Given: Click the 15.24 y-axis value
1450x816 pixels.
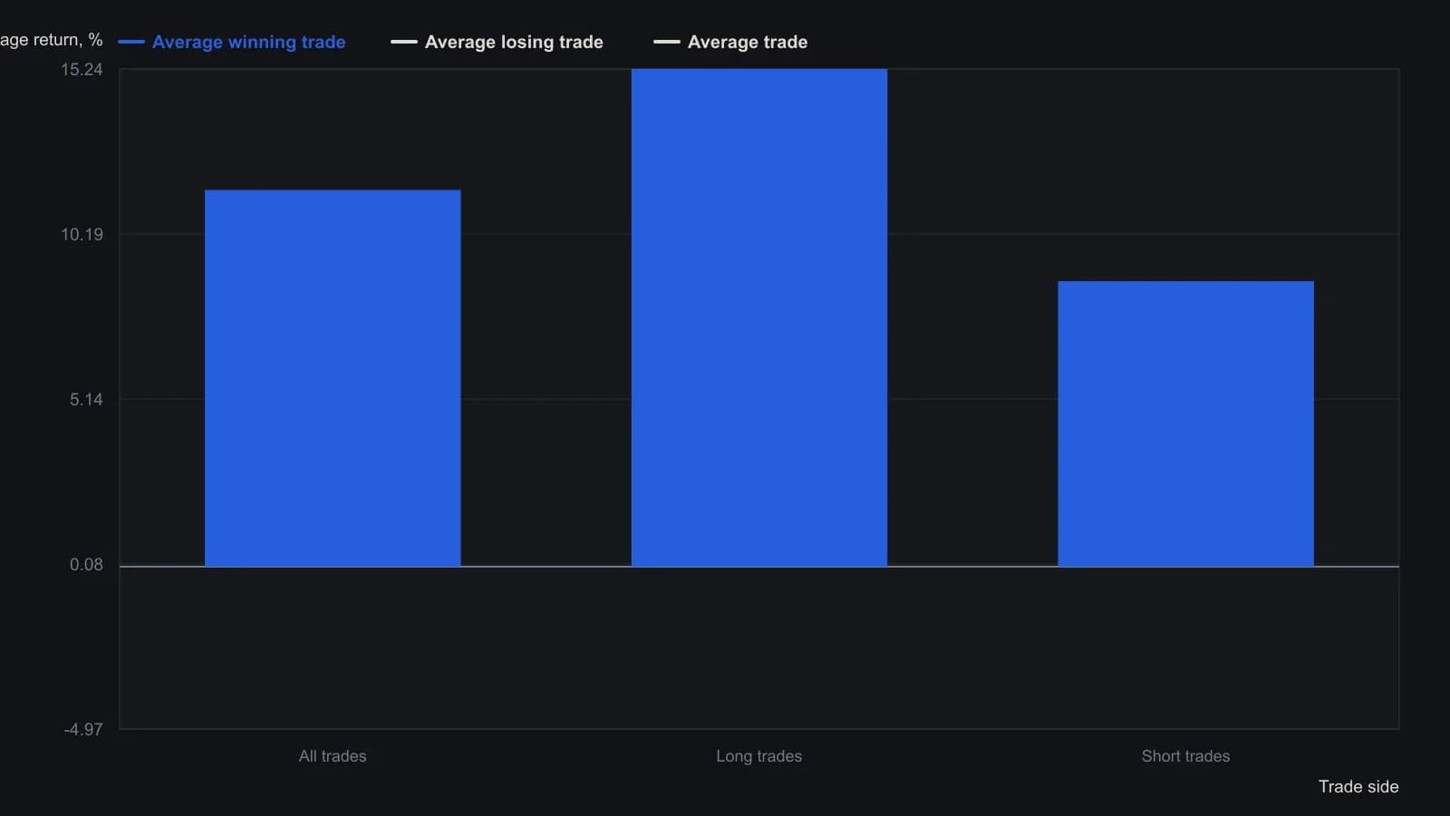Looking at the screenshot, I should [82, 70].
